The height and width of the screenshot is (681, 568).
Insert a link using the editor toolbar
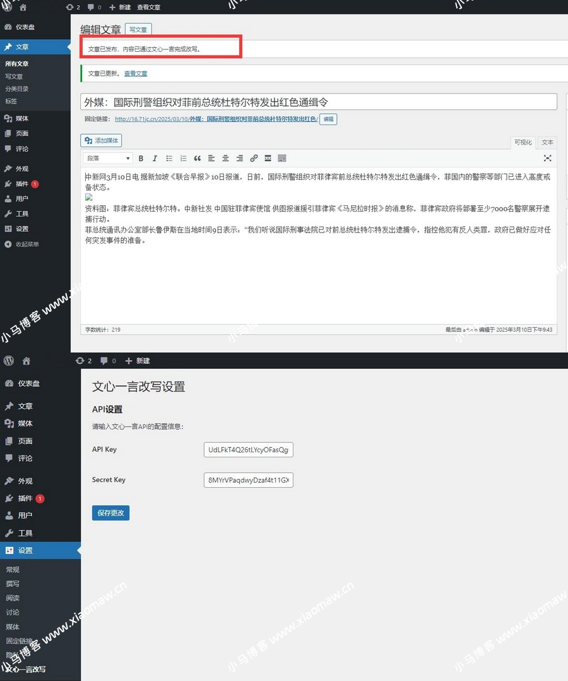[254, 159]
